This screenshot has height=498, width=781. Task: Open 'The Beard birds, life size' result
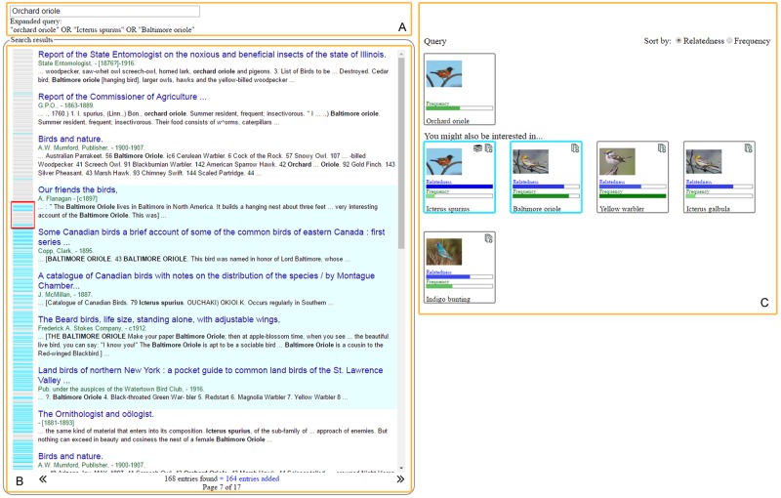(159, 319)
